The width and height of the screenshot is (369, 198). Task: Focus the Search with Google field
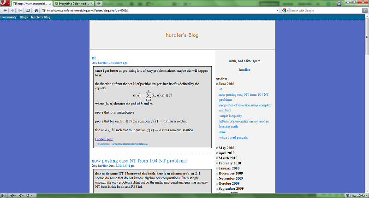click(x=326, y=11)
